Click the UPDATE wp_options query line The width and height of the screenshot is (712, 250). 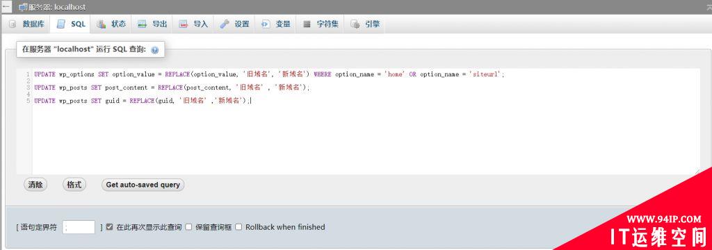pyautogui.click(x=269, y=74)
